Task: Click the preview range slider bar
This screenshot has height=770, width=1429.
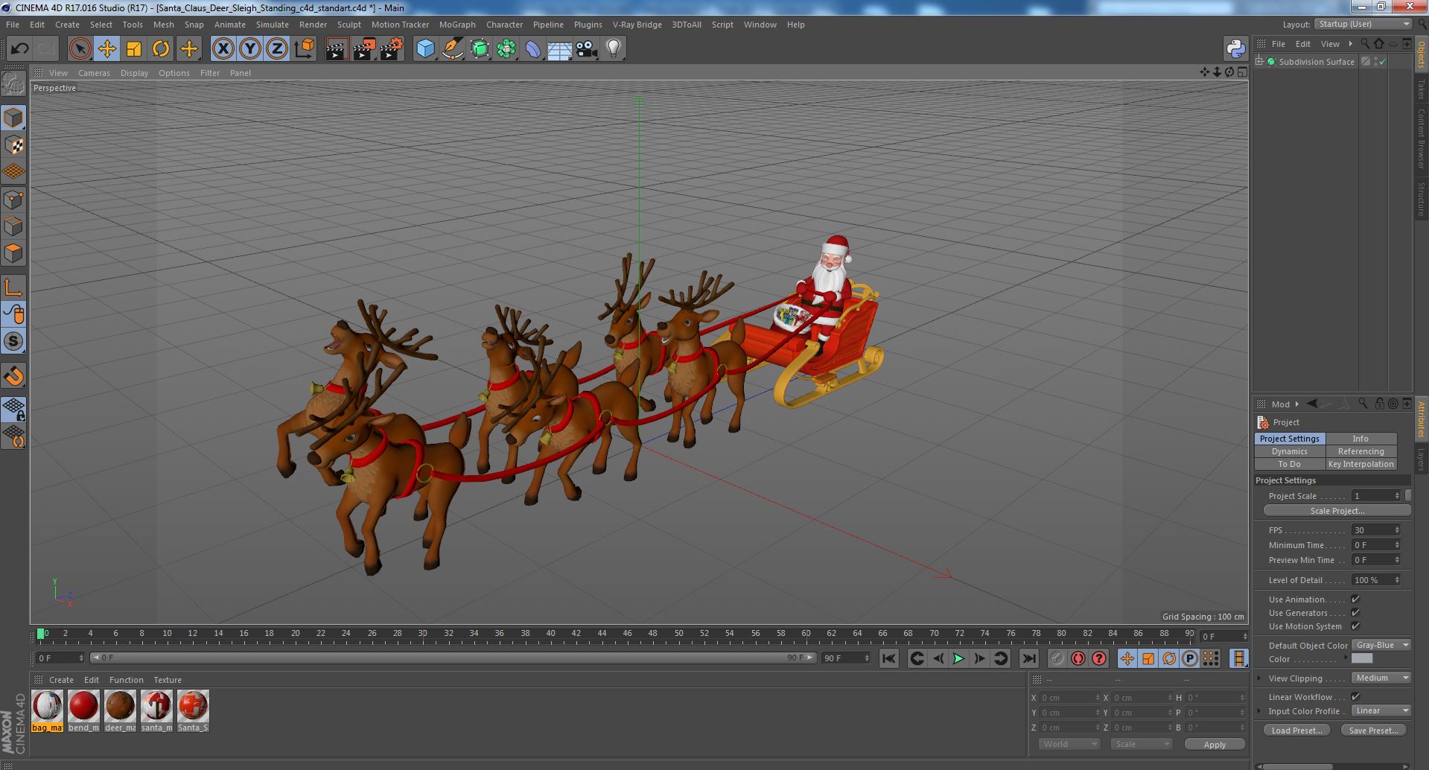Action: tap(453, 658)
